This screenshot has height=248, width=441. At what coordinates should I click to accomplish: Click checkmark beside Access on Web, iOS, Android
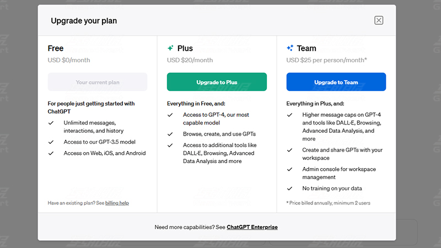(51, 153)
